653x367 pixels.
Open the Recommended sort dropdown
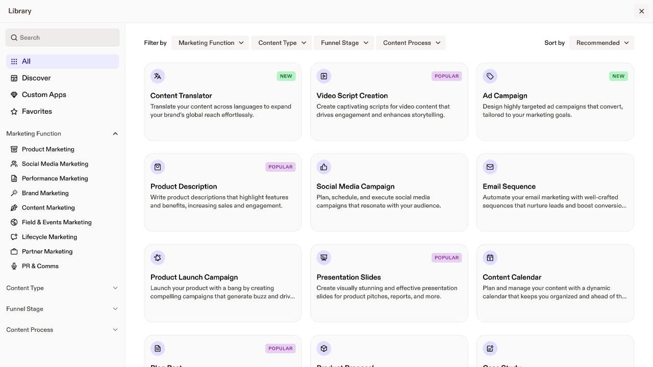pos(601,43)
